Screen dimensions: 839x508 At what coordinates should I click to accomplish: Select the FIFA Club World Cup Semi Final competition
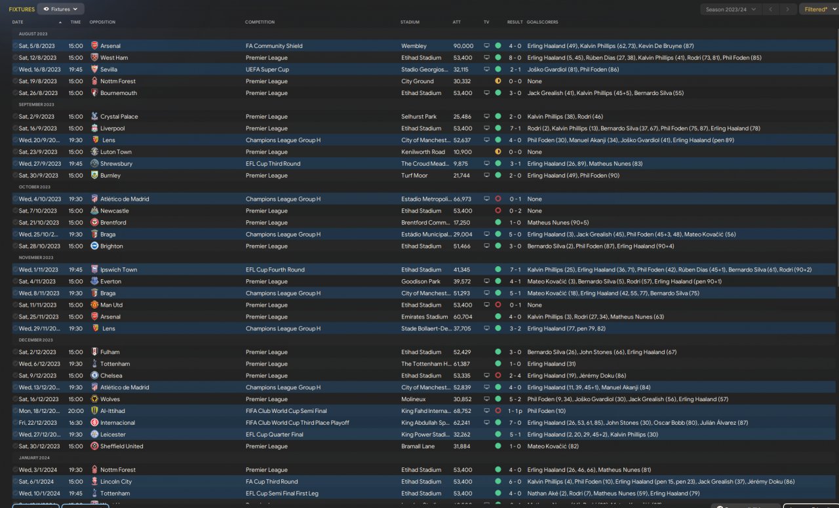tap(286, 412)
